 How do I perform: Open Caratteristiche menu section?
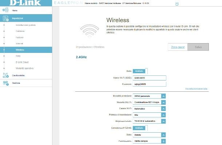(x=26, y=75)
